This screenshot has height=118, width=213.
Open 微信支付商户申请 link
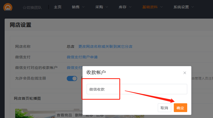(82, 57)
